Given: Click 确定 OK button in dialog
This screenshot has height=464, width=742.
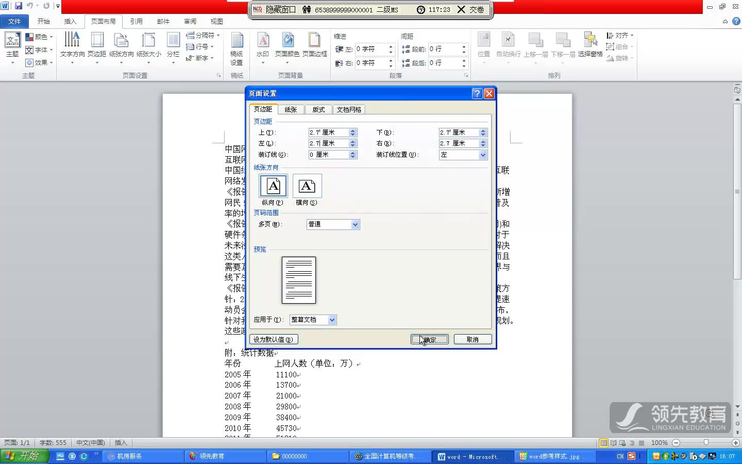Looking at the screenshot, I should (430, 339).
